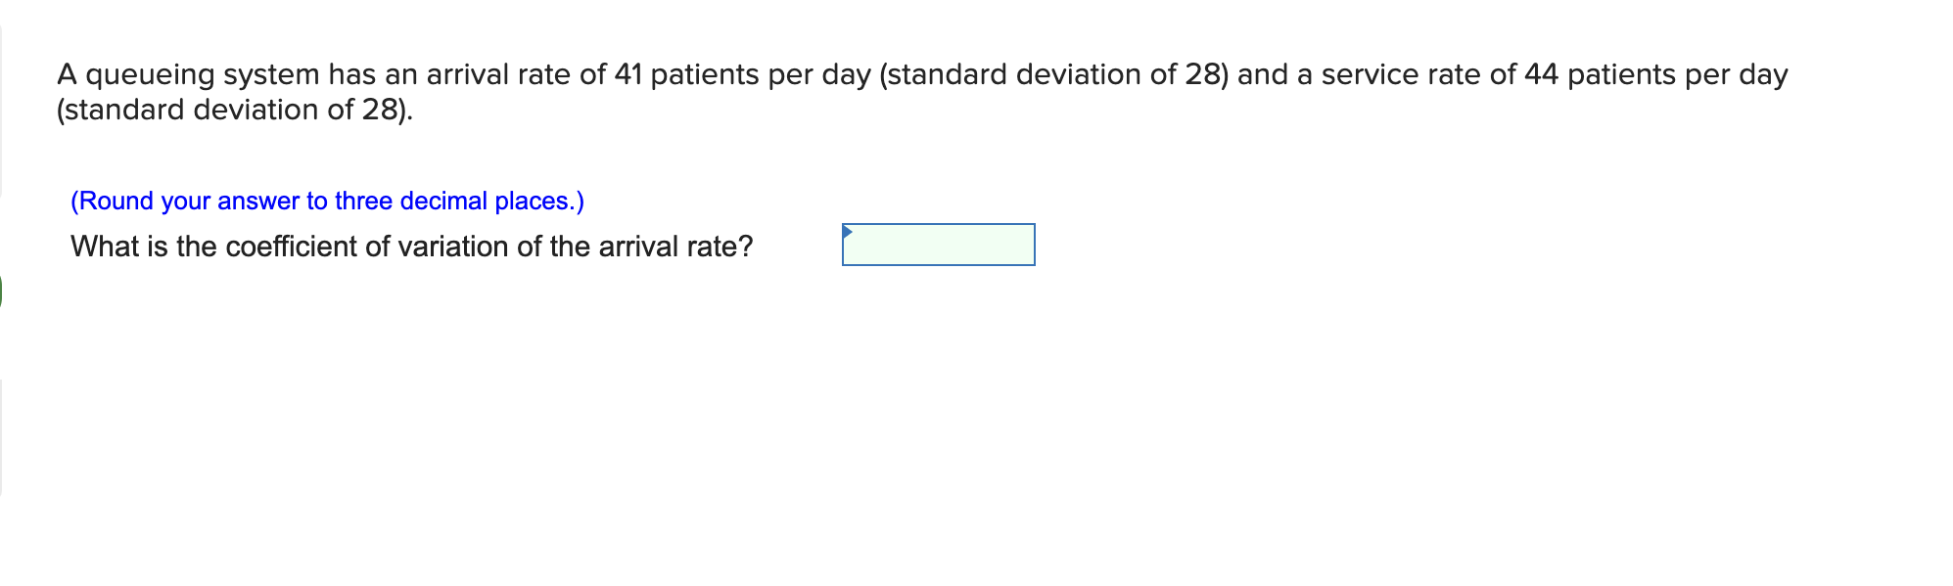The image size is (1953, 586).
Task: Click inside the coefficient of variation answer box
Action: point(940,245)
